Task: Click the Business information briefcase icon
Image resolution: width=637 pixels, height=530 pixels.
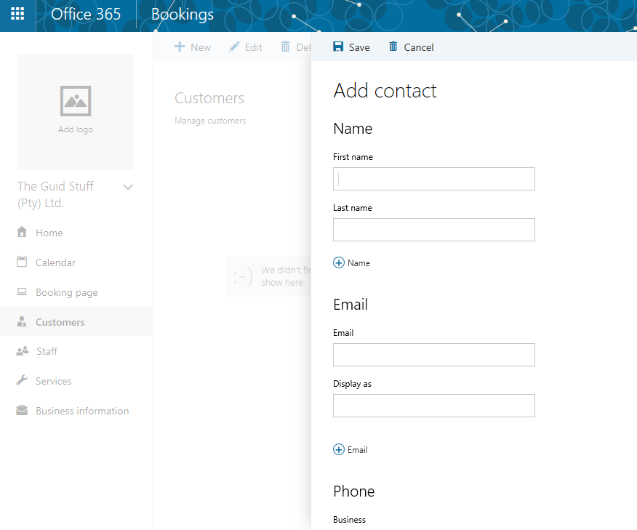Action: tap(23, 411)
